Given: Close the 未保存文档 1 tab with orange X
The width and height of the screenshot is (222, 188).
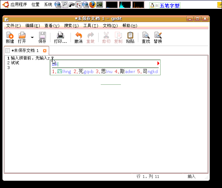Looking at the screenshot, I should pyautogui.click(x=45, y=51).
